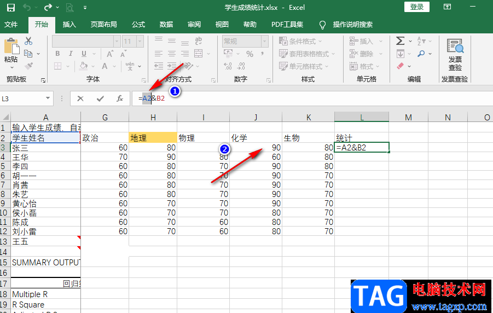Open the font size dropdown
The width and height of the screenshot is (493, 313).
[x=140, y=41]
